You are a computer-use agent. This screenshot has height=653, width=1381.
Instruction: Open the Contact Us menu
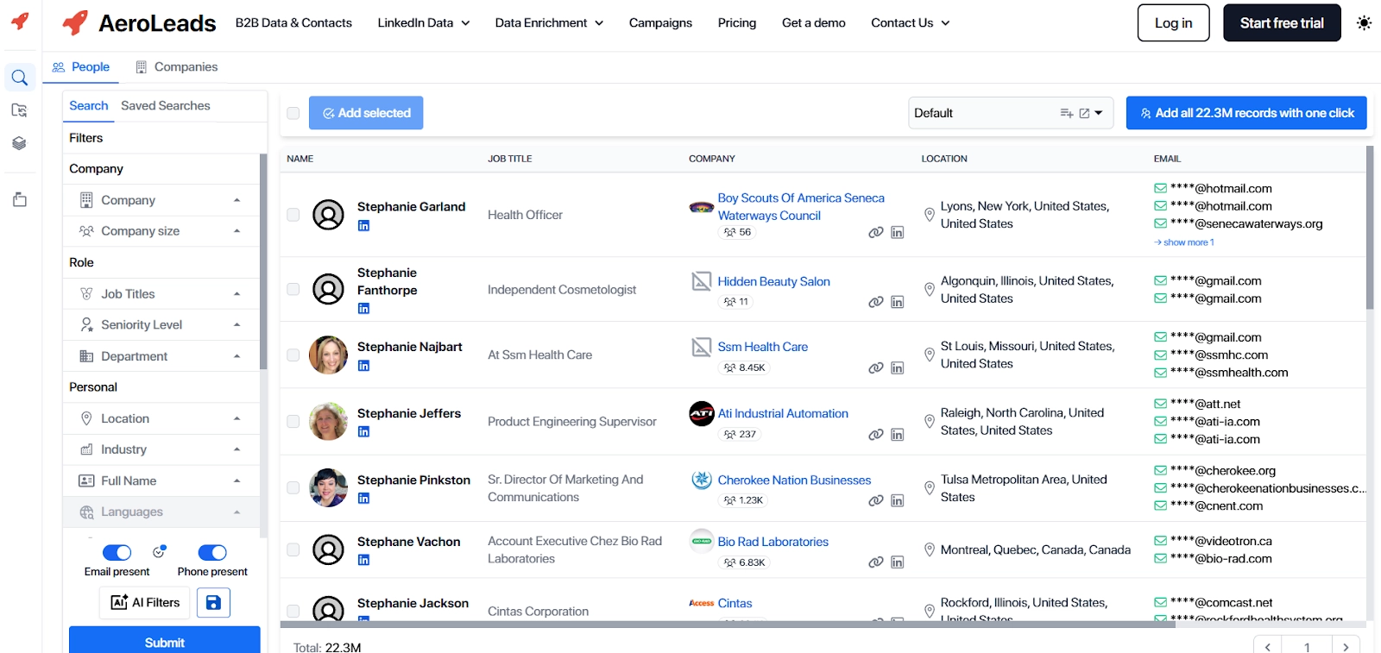click(911, 23)
